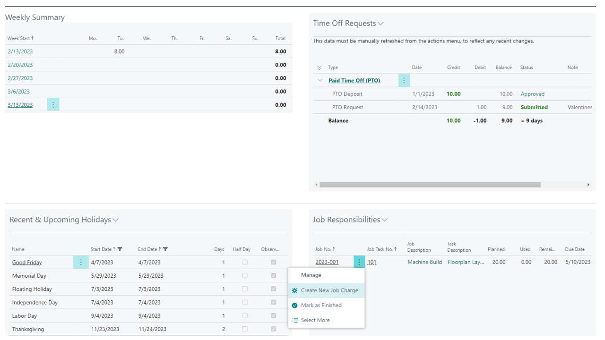Select the Memorial Day holiday name
Screen dimensions: 605x340
29,276
